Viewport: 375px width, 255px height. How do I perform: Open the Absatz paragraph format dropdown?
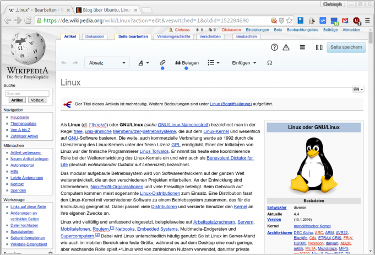point(107,63)
